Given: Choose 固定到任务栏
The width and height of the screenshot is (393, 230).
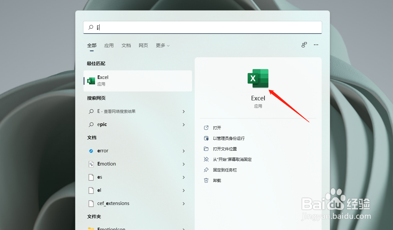Looking at the screenshot, I should 225,170.
